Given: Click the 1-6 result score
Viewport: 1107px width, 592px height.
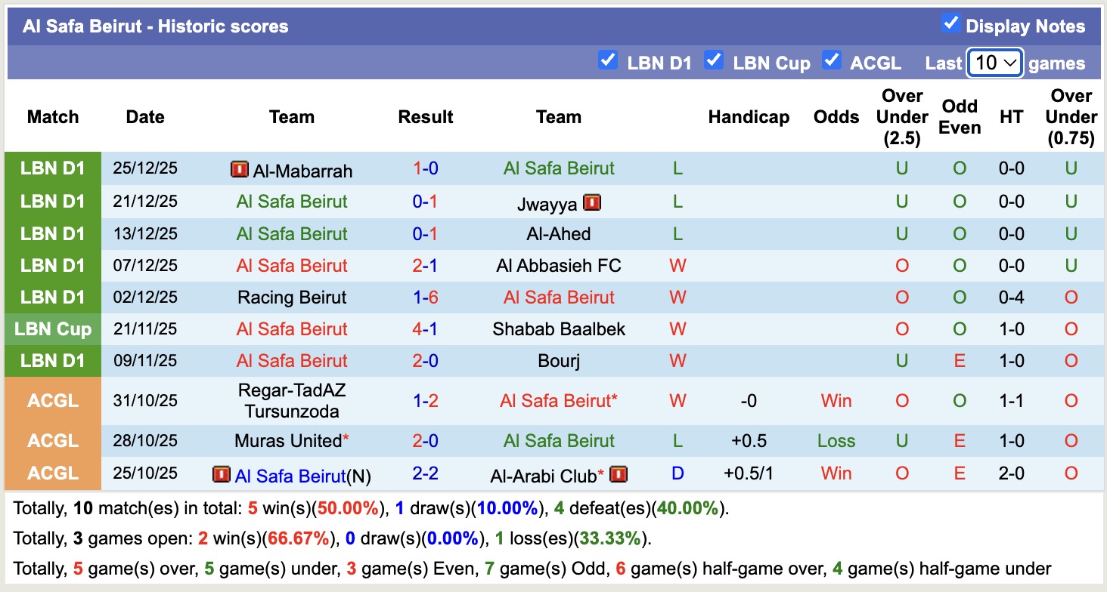Looking at the screenshot, I should click(426, 298).
